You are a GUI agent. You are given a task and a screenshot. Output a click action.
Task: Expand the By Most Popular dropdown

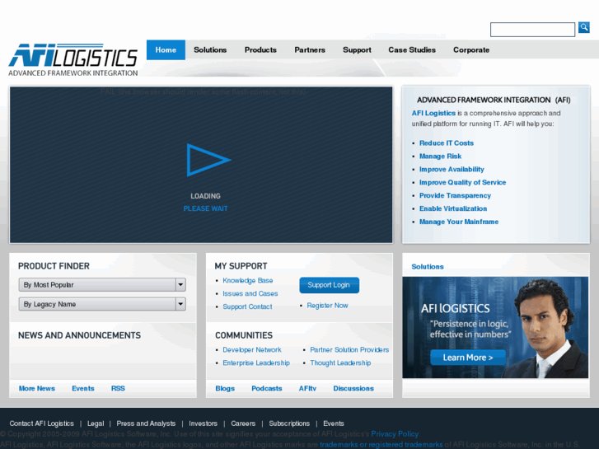click(x=102, y=285)
